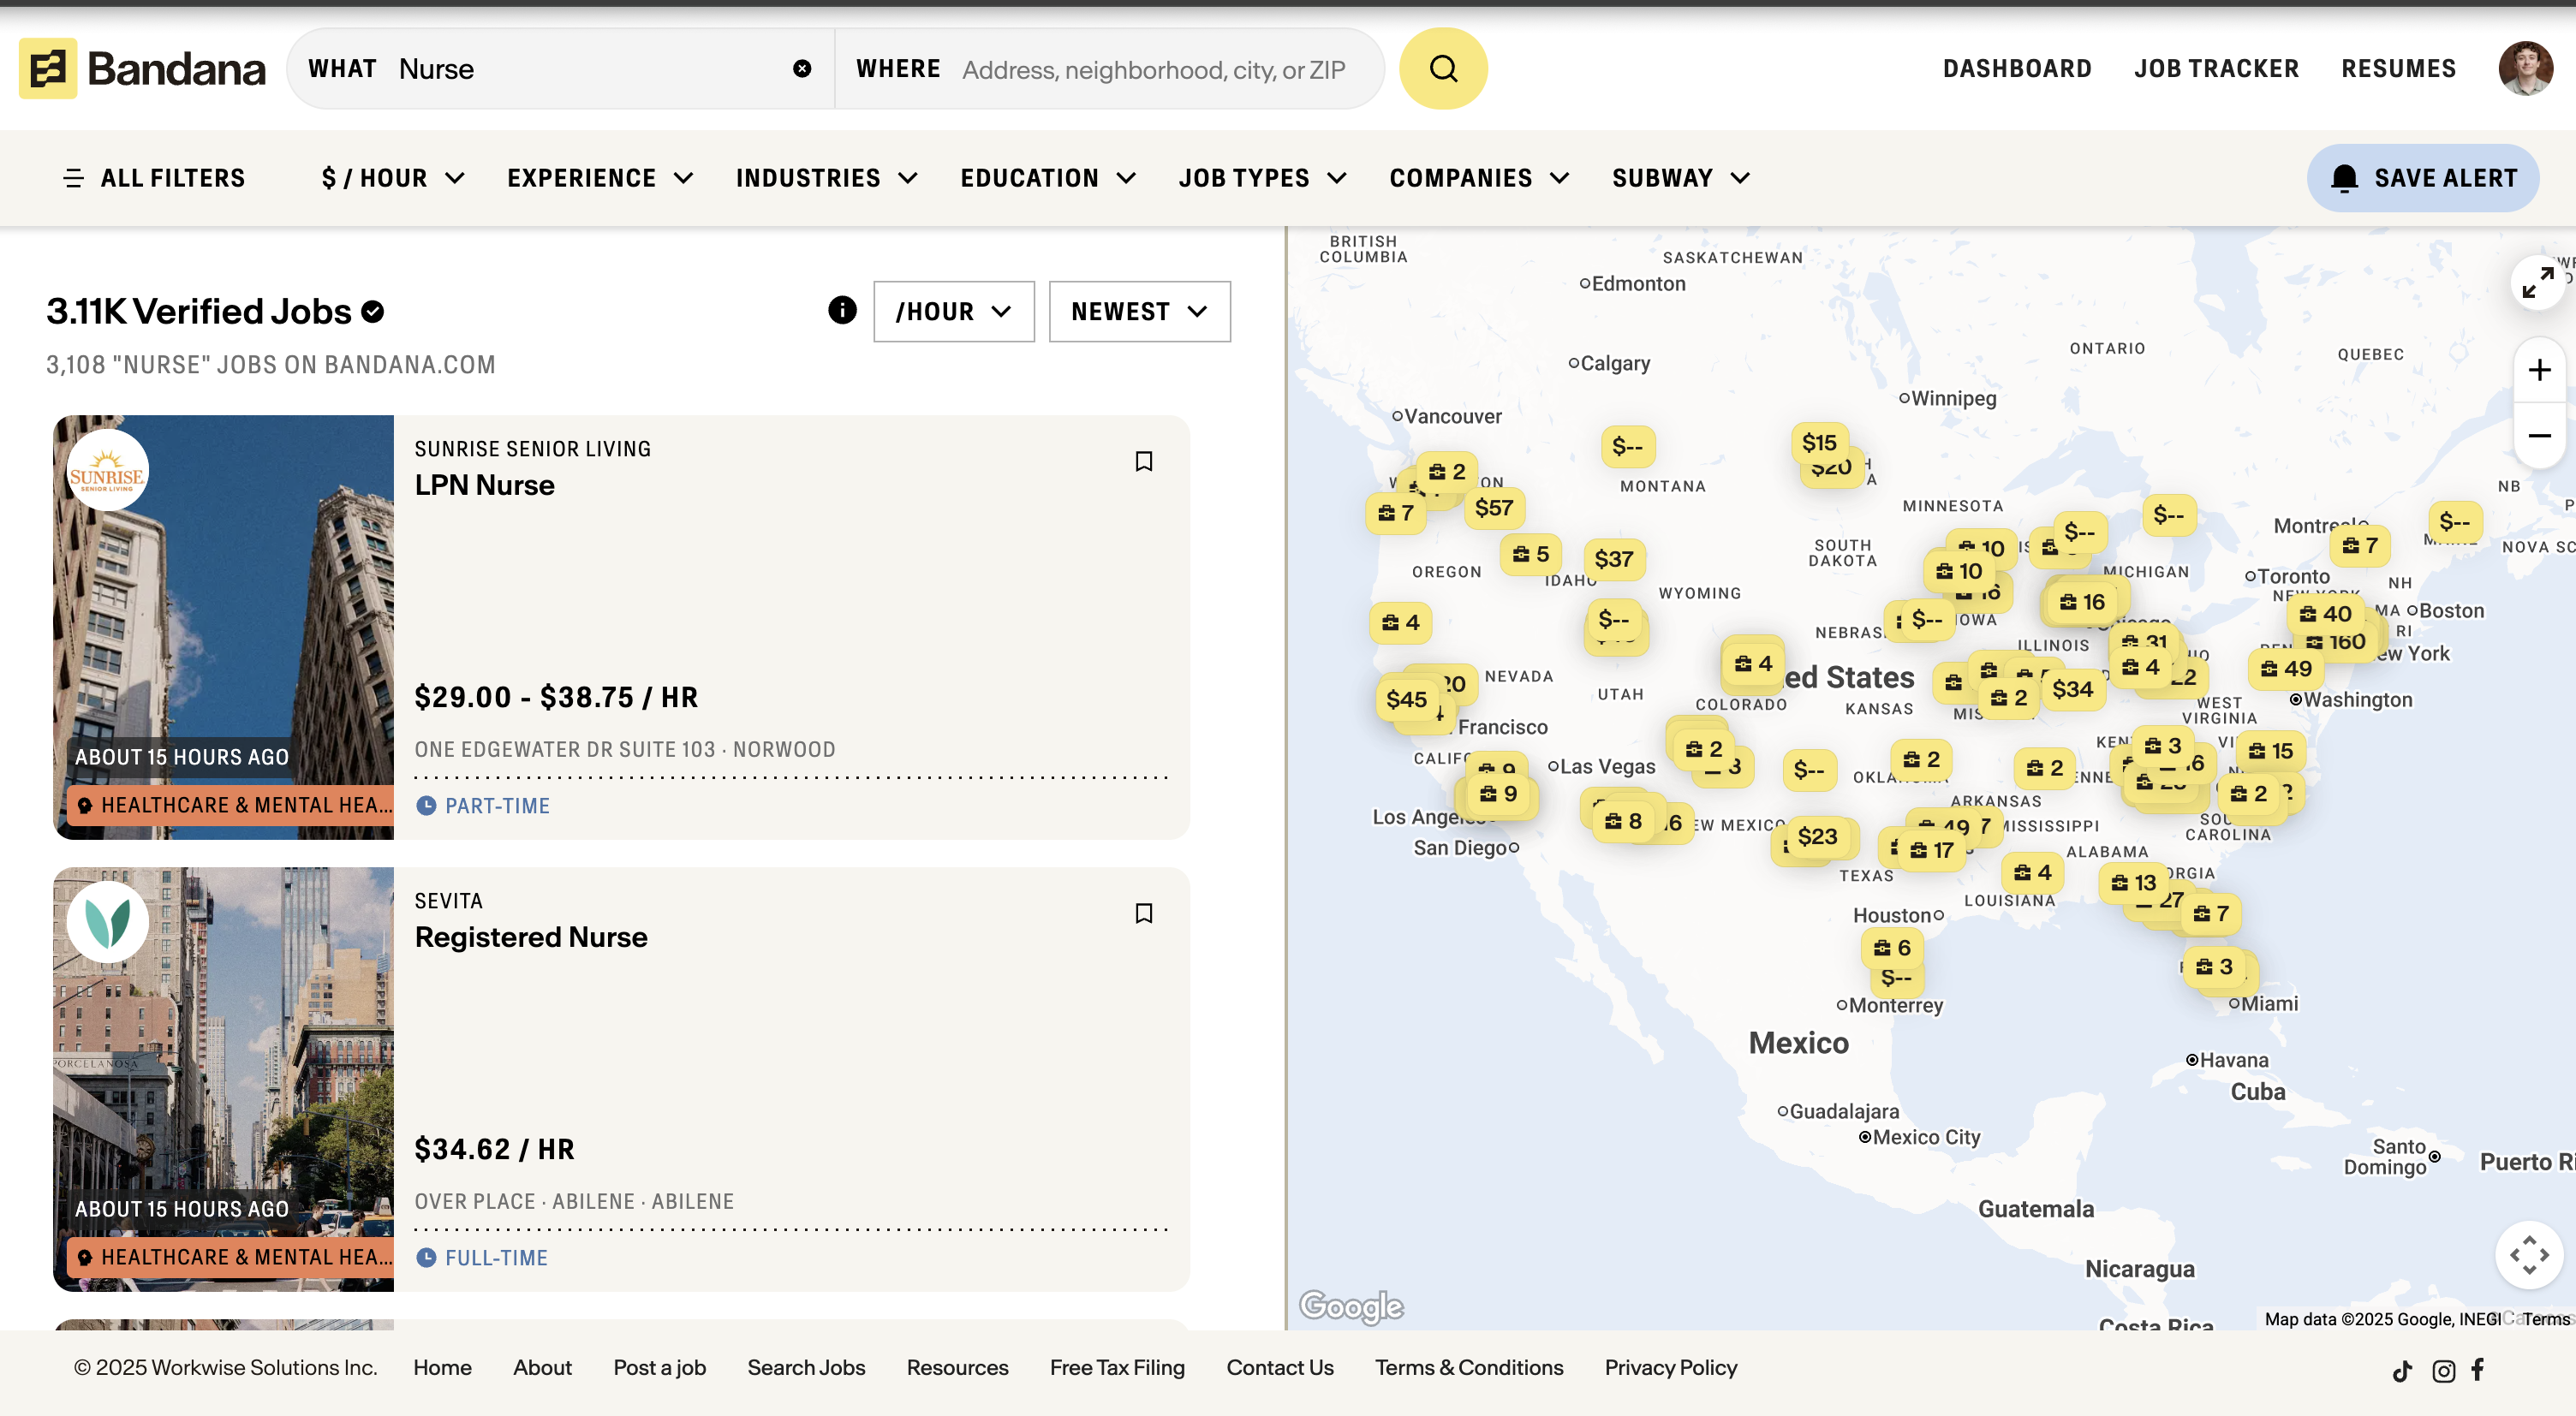Click the info icon beside /HOUR

(x=842, y=311)
